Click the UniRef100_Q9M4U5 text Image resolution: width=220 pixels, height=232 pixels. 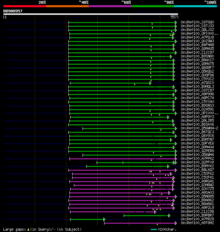(197, 49)
